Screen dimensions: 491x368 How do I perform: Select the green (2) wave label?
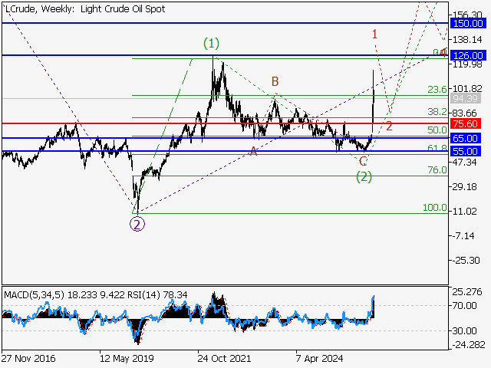tap(364, 176)
